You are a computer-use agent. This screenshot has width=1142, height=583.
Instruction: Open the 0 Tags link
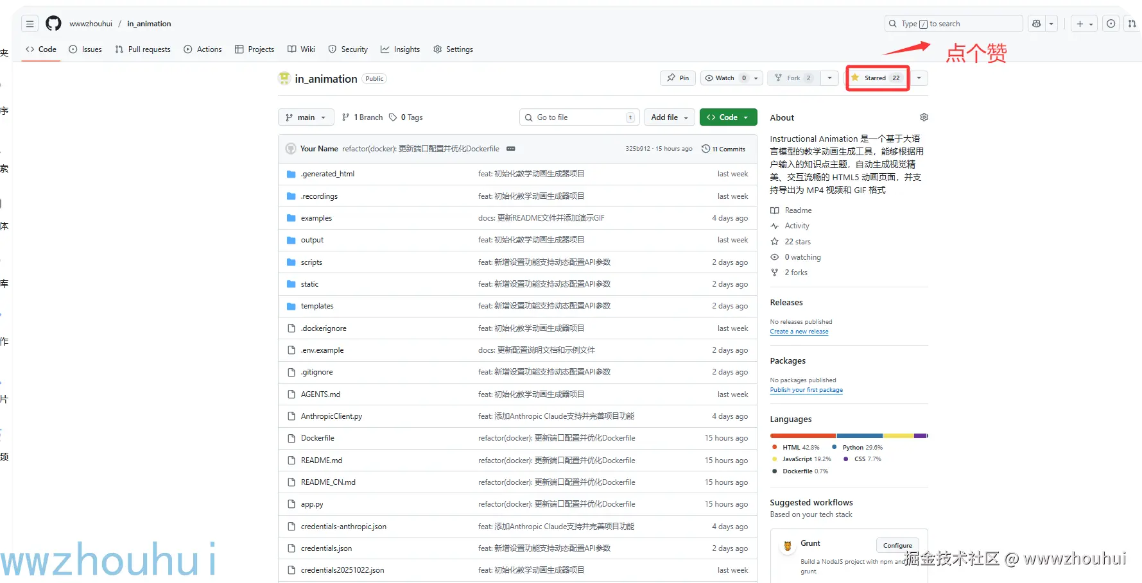tap(406, 117)
